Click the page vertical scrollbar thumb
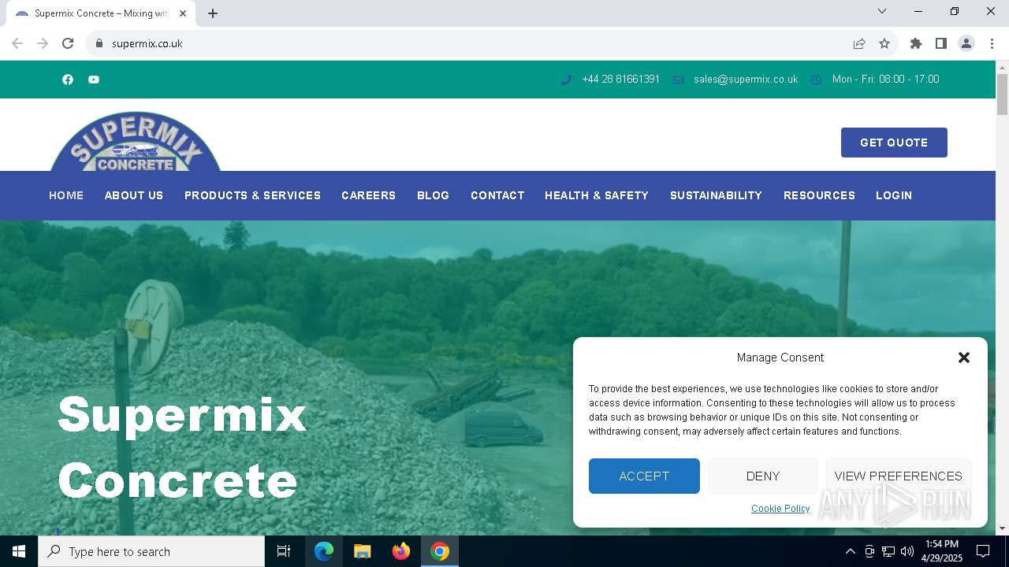This screenshot has width=1009, height=567. pyautogui.click(x=1002, y=94)
